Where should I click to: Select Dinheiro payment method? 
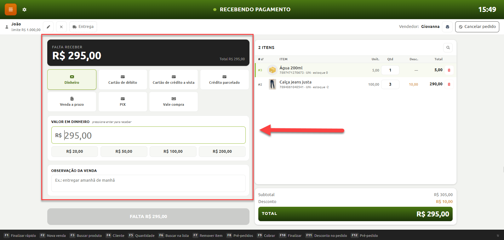72,80
